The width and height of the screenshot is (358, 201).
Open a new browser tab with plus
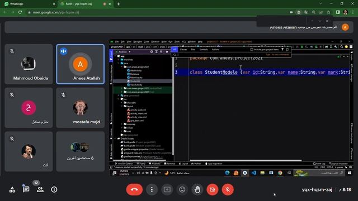click(119, 4)
